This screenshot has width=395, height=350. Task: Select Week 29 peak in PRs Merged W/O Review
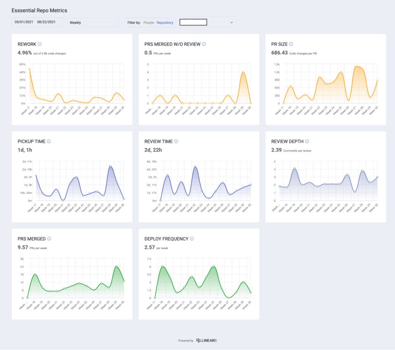pyautogui.click(x=243, y=72)
